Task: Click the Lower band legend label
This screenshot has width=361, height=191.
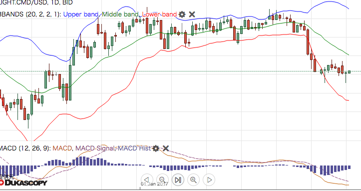Action: 159,14
